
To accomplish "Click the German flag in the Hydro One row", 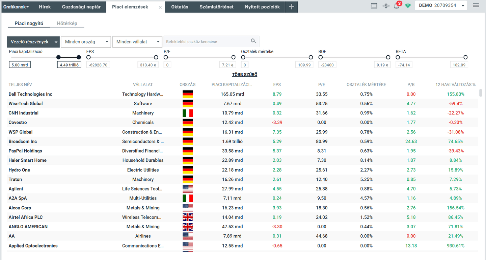I will tap(188, 170).
